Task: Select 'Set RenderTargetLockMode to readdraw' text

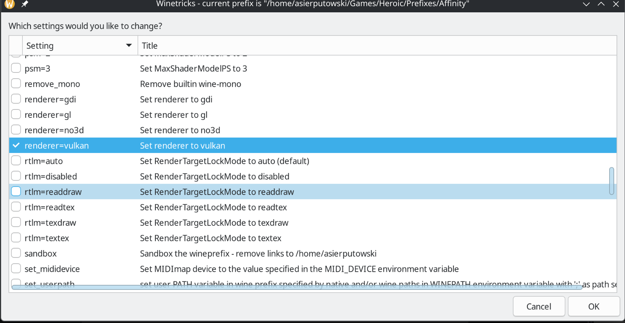Action: point(217,192)
